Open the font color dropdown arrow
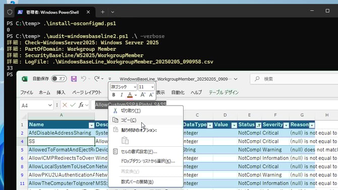Image resolution: width=338 pixels, height=190 pixels. pyautogui.click(x=136, y=95)
